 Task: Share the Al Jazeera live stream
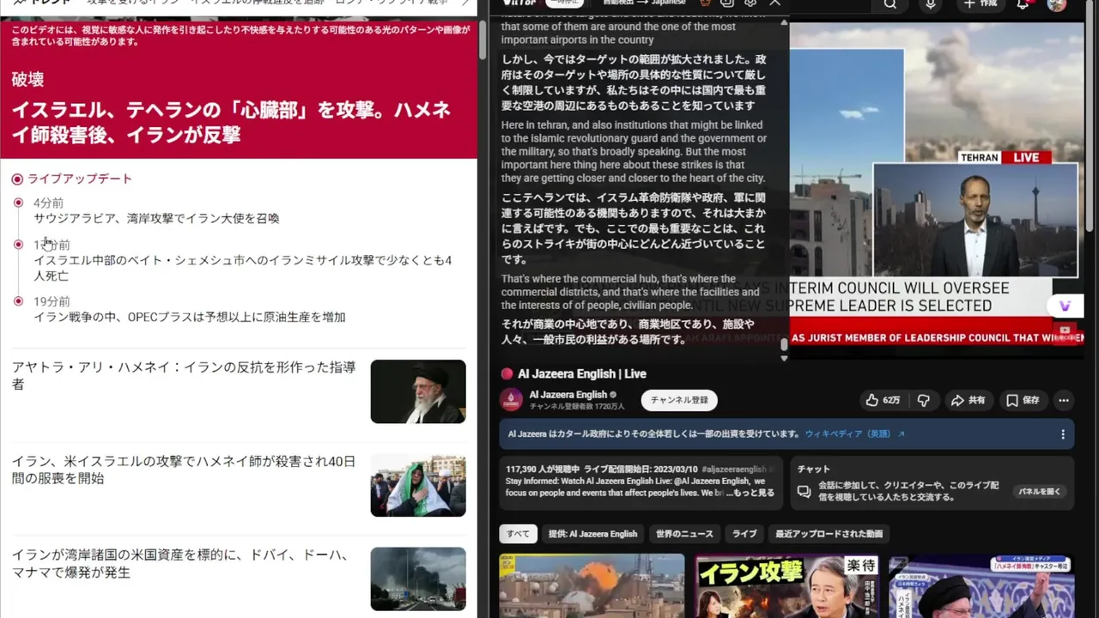point(968,400)
